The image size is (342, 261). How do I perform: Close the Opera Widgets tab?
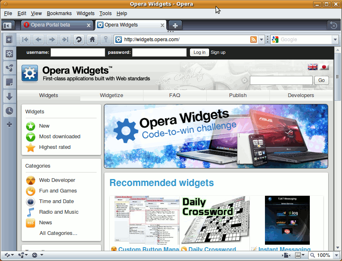click(162, 25)
